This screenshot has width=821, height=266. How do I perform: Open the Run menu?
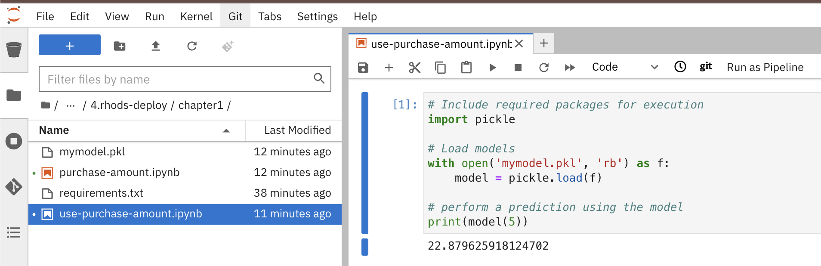[x=154, y=16]
